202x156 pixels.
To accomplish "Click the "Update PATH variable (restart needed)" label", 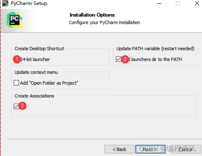I will [x=155, y=49].
